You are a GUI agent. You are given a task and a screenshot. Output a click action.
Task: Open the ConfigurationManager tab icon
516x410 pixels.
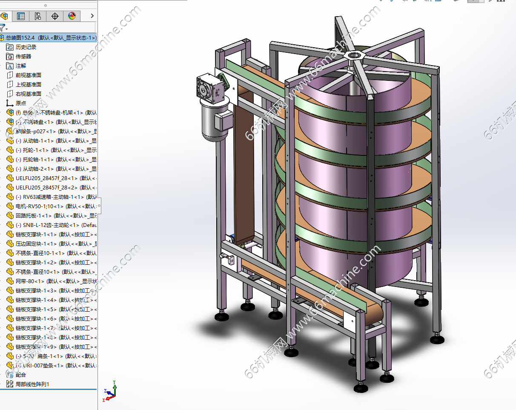click(x=38, y=16)
